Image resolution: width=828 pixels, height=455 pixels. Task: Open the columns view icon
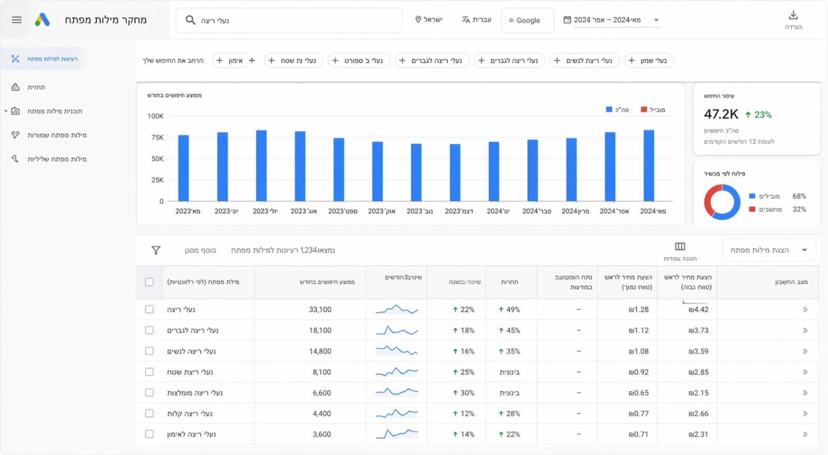pos(680,246)
